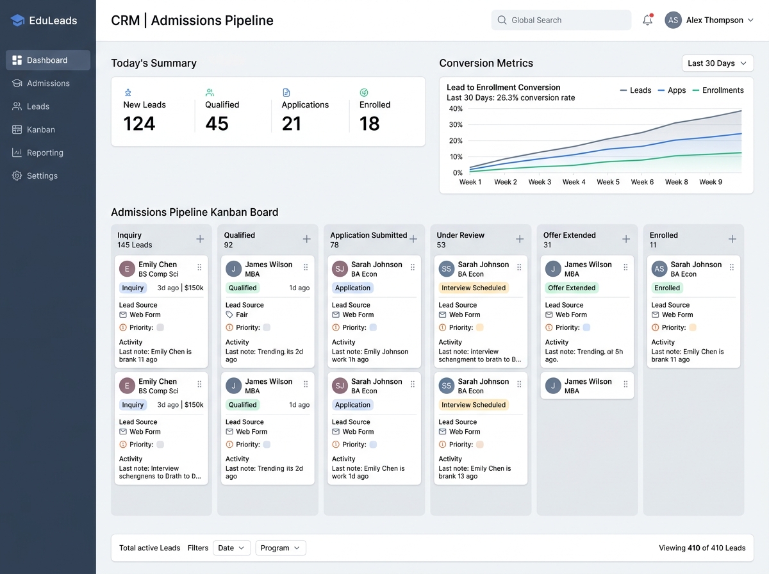Screen dimensions: 769x574
Task: Click priority swatch on Enrolled Sarah Johnson card
Action: tap(693, 327)
